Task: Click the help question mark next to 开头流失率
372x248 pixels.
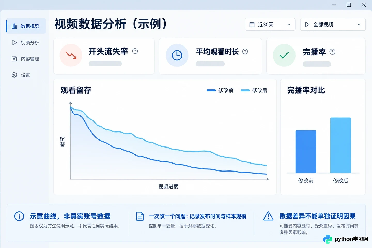Action: pos(135,51)
